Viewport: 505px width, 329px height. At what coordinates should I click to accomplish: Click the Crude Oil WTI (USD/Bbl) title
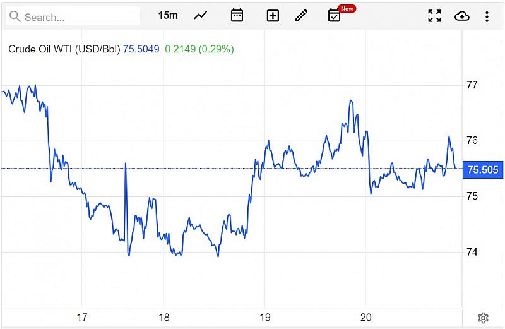point(64,49)
